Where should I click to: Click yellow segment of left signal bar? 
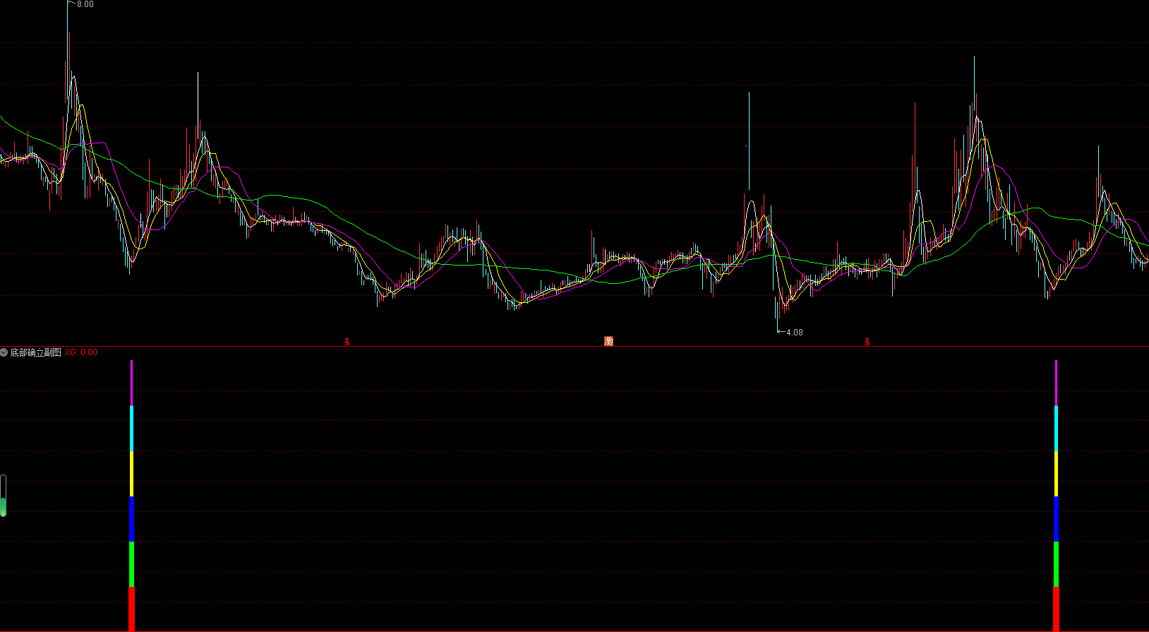(x=131, y=474)
